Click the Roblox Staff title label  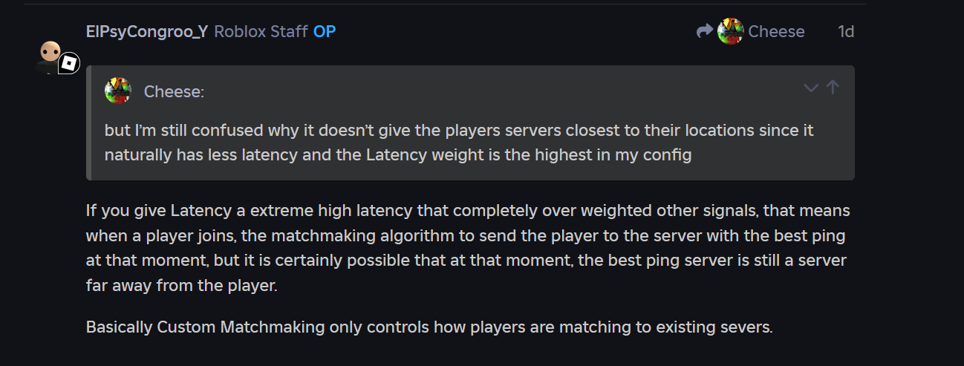click(x=260, y=31)
